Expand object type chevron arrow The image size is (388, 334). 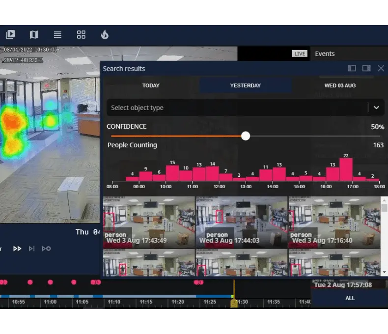click(x=376, y=108)
